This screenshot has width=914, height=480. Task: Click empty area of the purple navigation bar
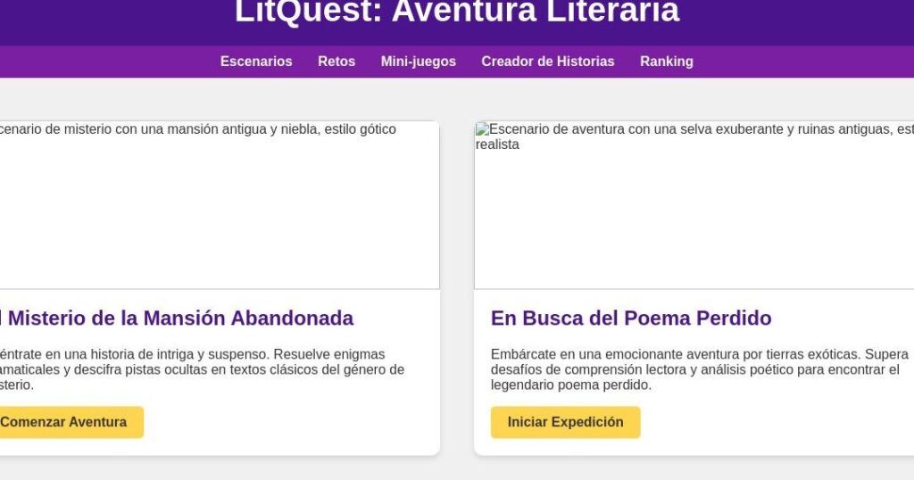105,62
